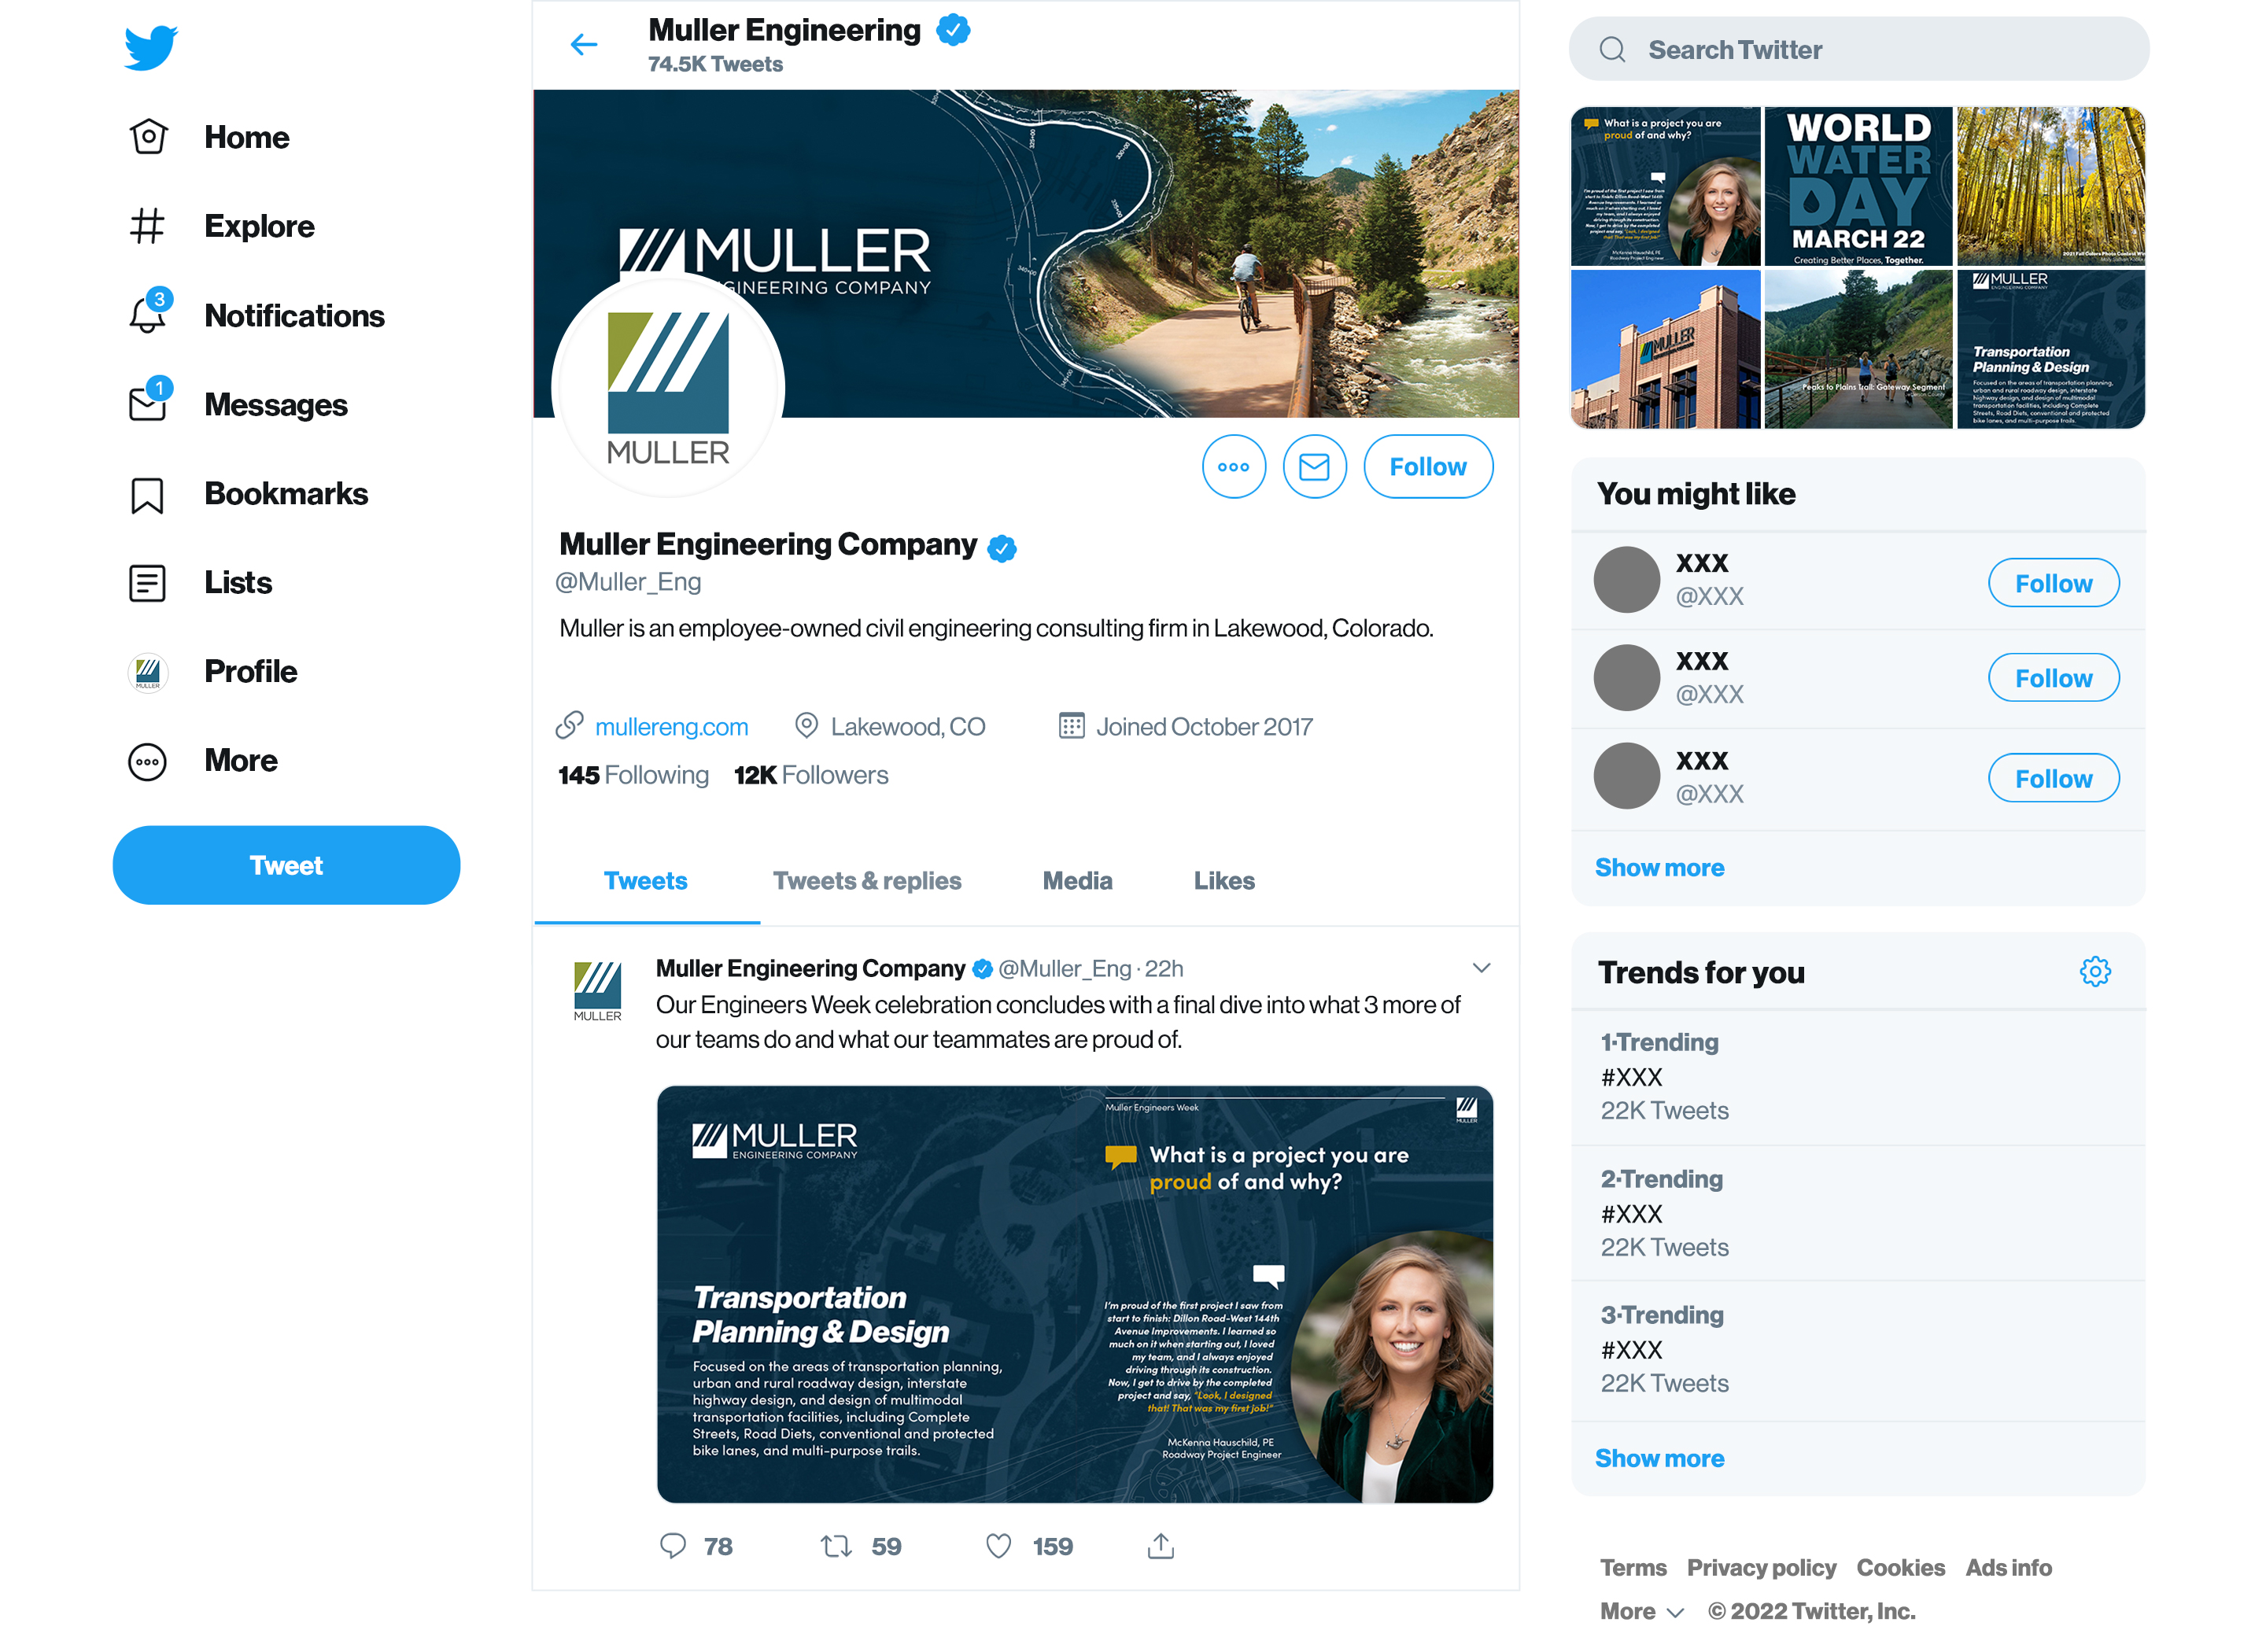Open the Trends settings gear icon
Image resolution: width=2266 pixels, height=1652 pixels.
[x=2094, y=971]
